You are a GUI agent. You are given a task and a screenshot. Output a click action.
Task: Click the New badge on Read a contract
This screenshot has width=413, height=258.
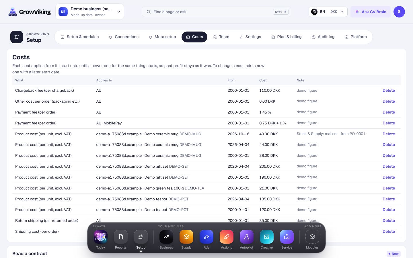tap(393, 254)
